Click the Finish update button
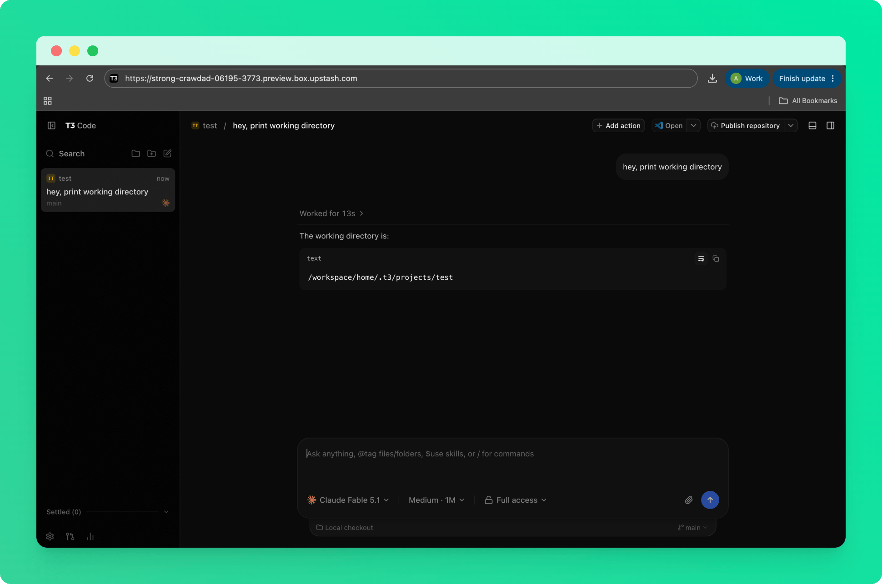 pos(807,78)
